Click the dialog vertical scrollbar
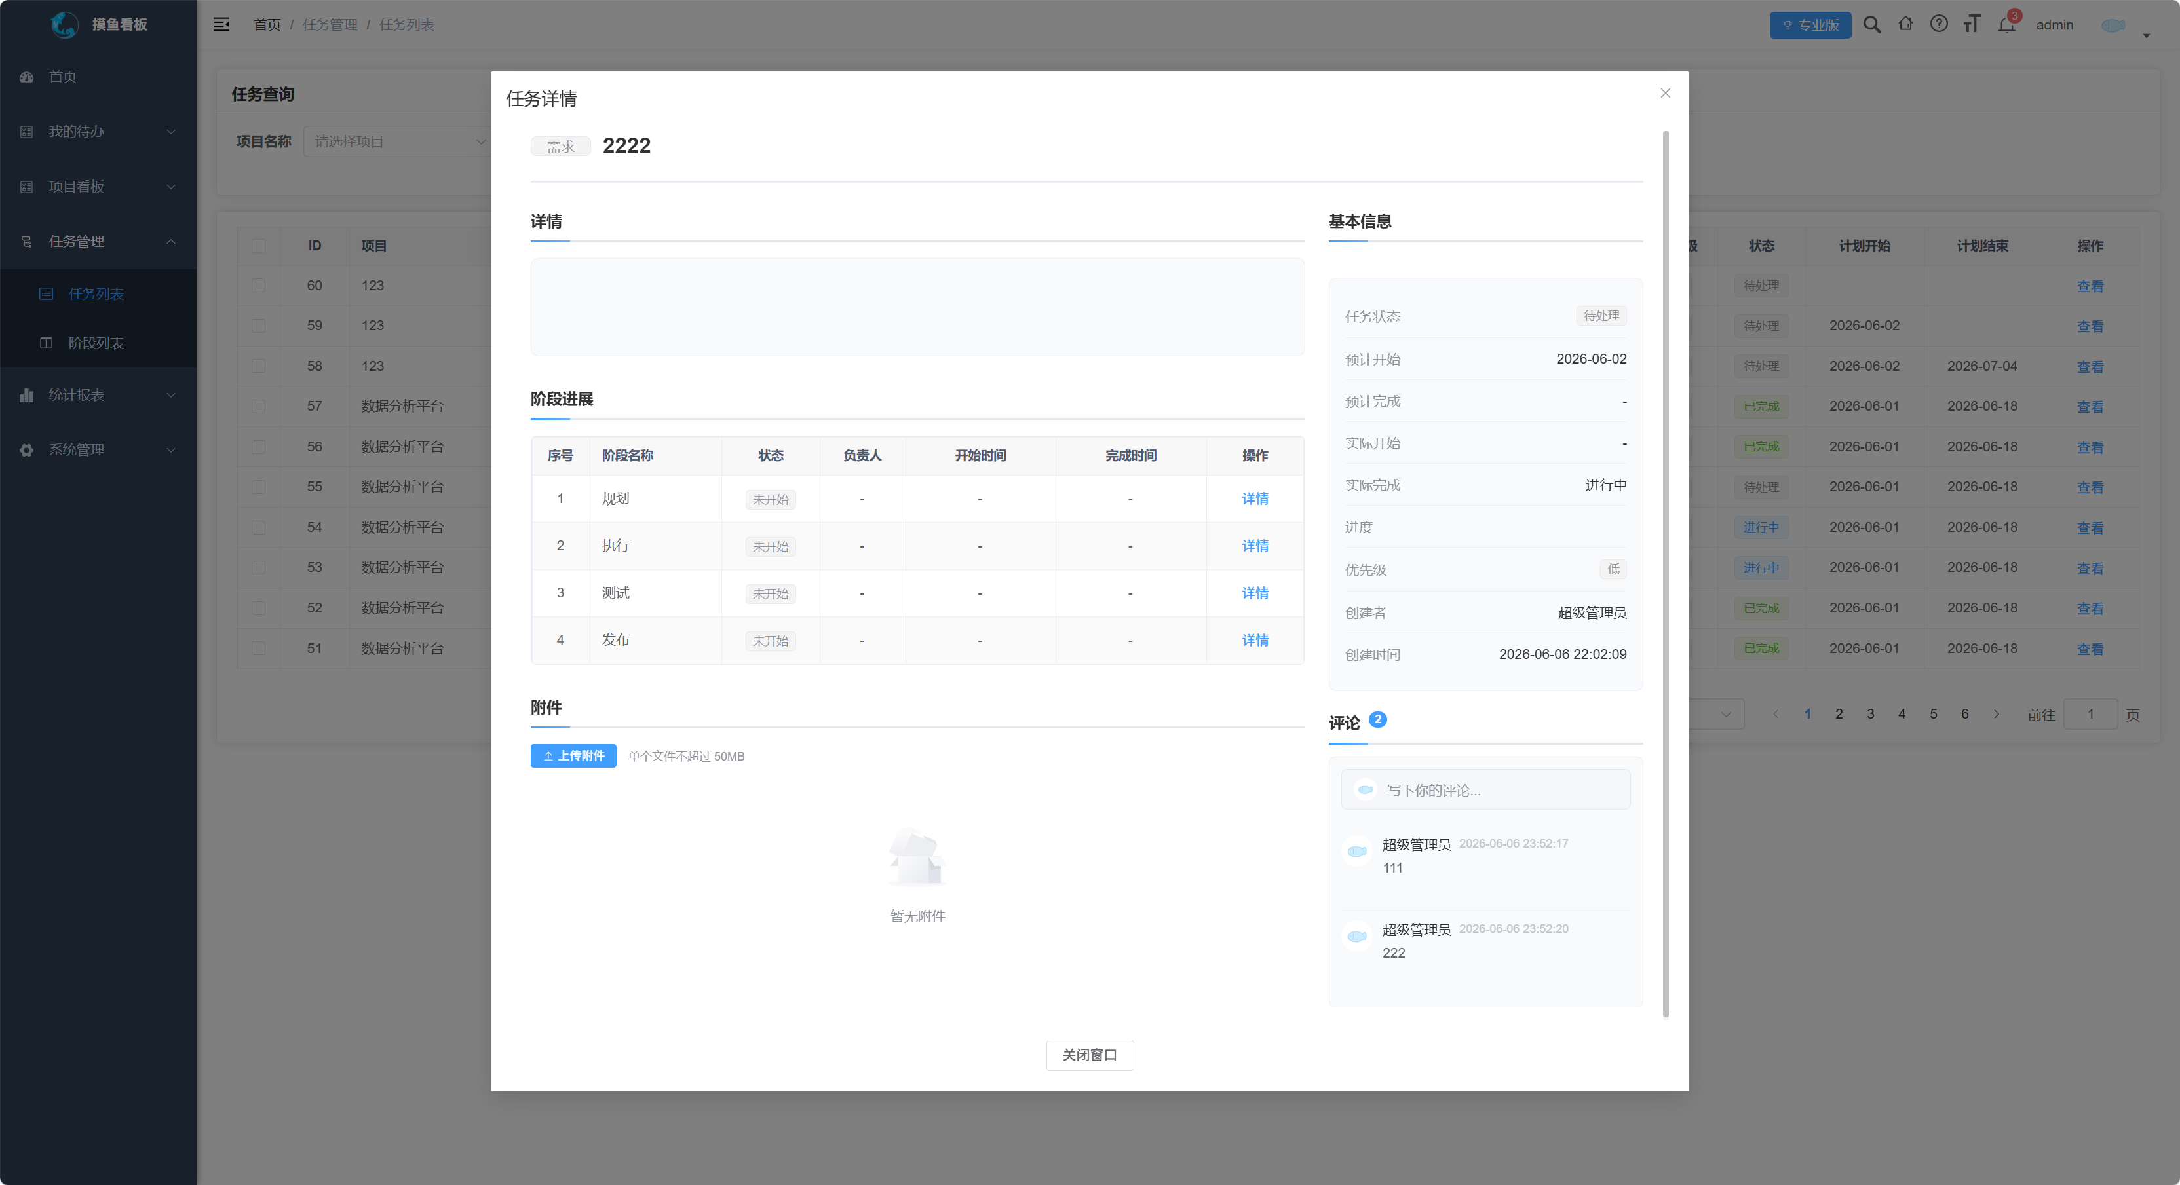Screen dimensions: 2180x1185 (x=1666, y=573)
